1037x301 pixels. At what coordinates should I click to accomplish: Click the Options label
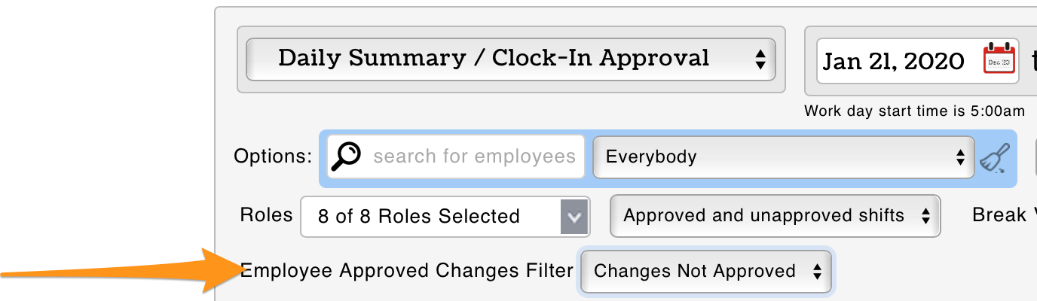point(273,157)
